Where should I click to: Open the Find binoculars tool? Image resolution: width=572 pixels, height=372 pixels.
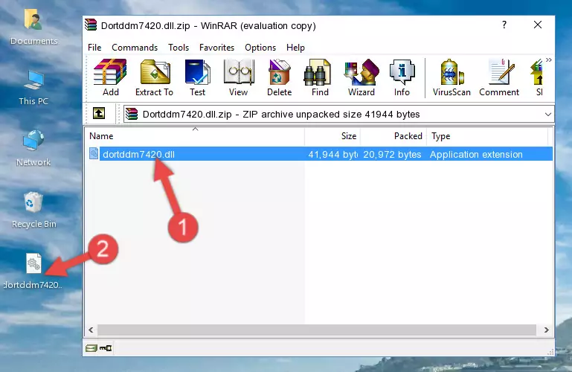[320, 77]
